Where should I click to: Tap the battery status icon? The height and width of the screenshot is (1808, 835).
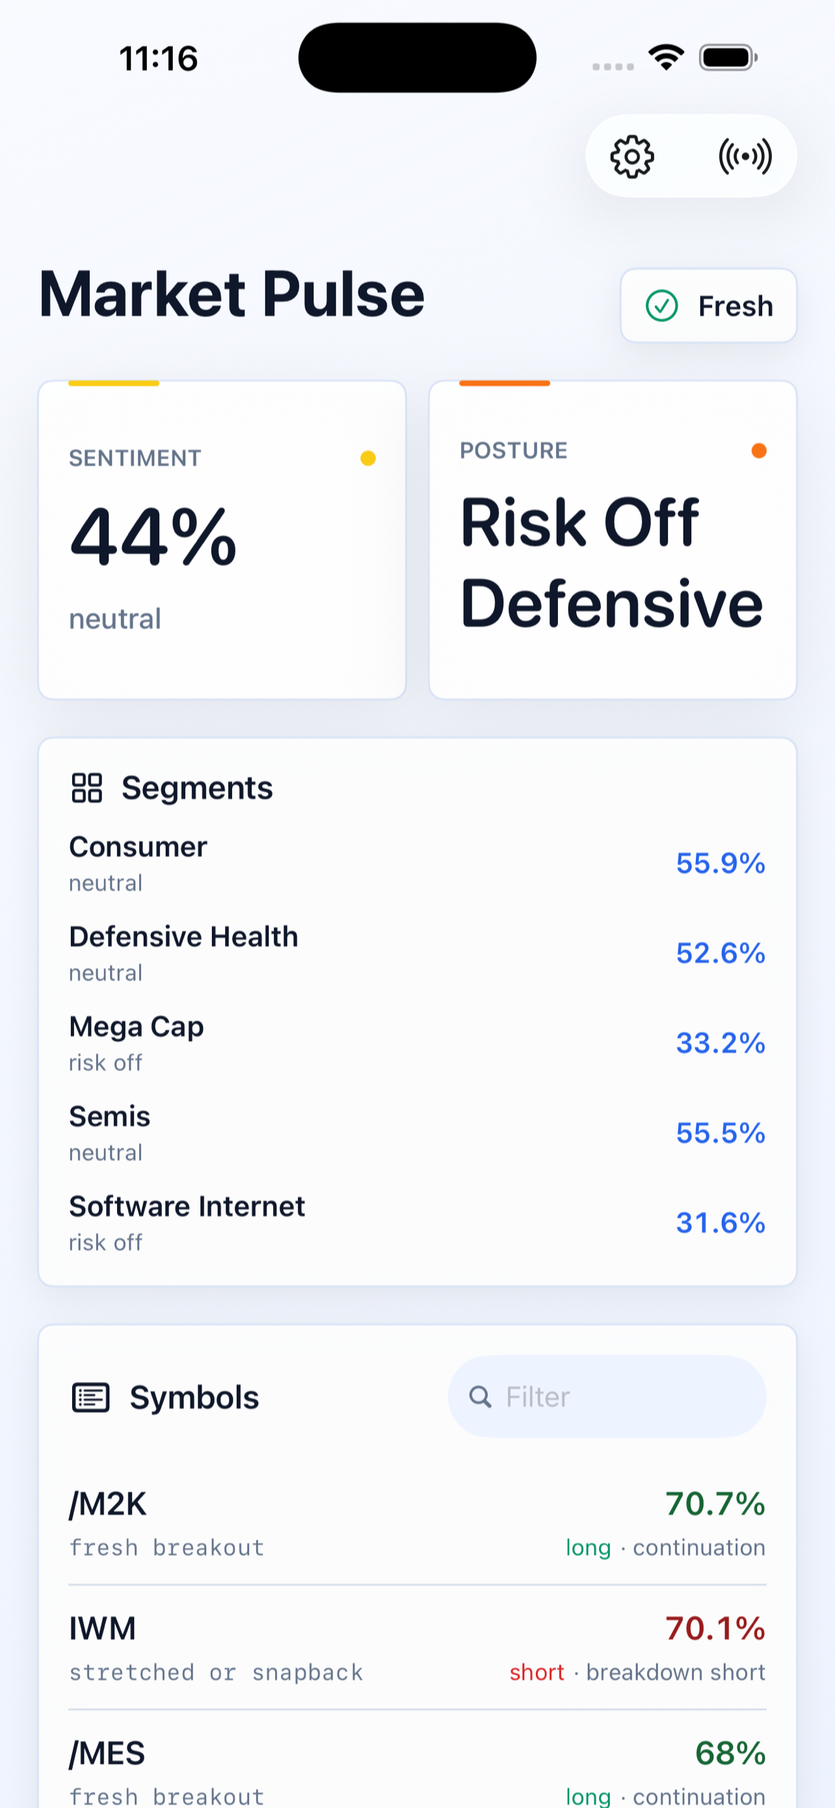click(x=728, y=57)
